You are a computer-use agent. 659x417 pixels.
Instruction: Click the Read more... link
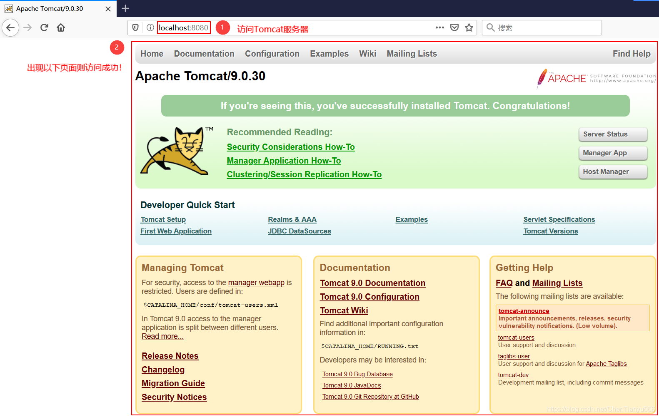point(162,336)
